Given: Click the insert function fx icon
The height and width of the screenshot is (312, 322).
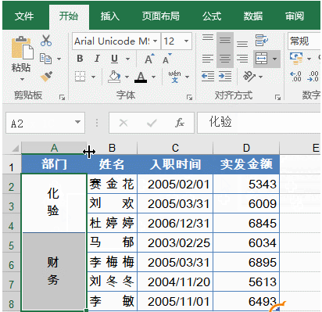Looking at the screenshot, I should tap(180, 123).
